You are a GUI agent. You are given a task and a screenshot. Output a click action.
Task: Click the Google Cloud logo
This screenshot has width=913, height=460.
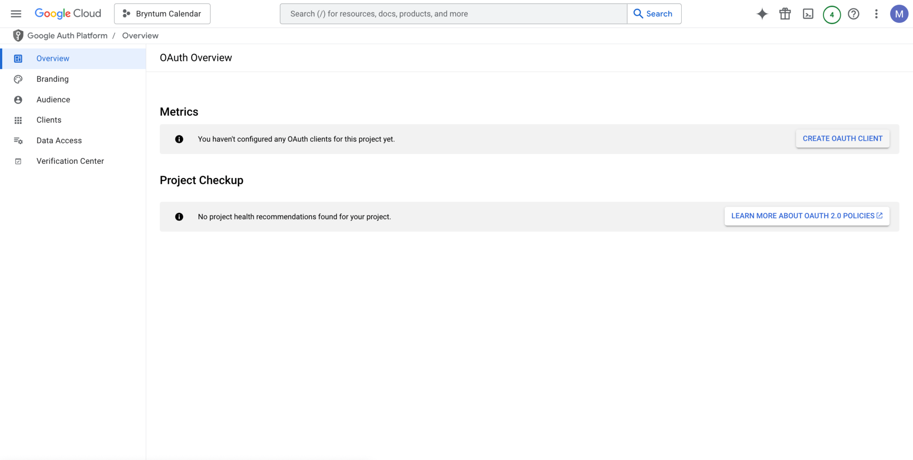point(68,14)
